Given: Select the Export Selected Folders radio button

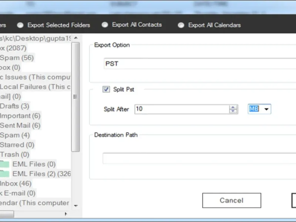Looking at the screenshot, I should click(20, 25).
